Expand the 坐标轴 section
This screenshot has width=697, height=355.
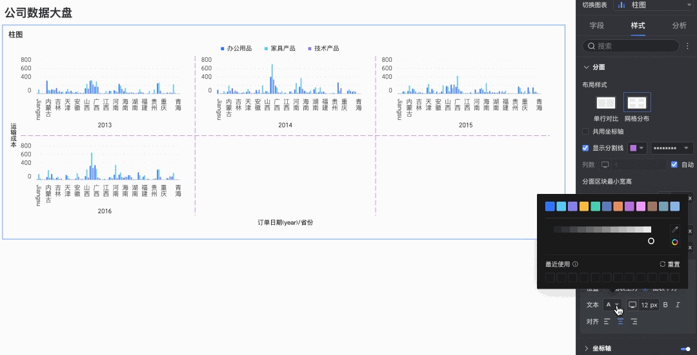(x=586, y=349)
